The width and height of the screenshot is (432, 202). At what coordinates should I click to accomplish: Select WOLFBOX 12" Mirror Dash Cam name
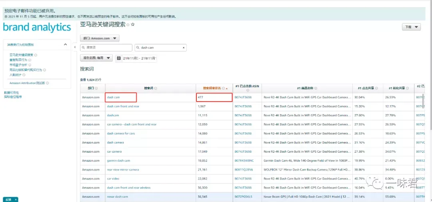307,170
